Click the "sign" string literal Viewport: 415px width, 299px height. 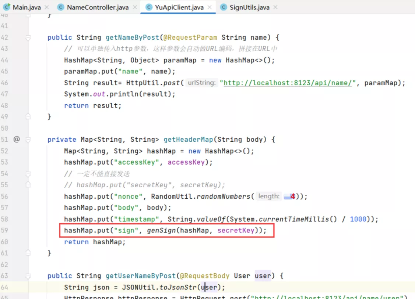click(x=126, y=230)
